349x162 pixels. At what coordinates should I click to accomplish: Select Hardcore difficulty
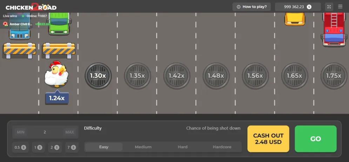pos(222,147)
